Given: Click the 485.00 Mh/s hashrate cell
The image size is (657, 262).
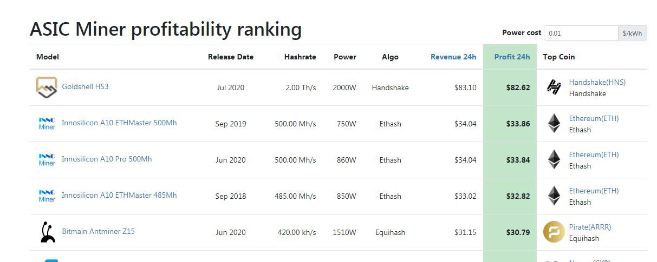Looking at the screenshot, I should point(295,196).
